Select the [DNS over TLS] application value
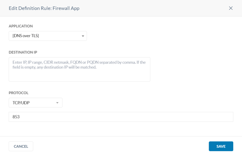The image size is (242, 155). 26,36
